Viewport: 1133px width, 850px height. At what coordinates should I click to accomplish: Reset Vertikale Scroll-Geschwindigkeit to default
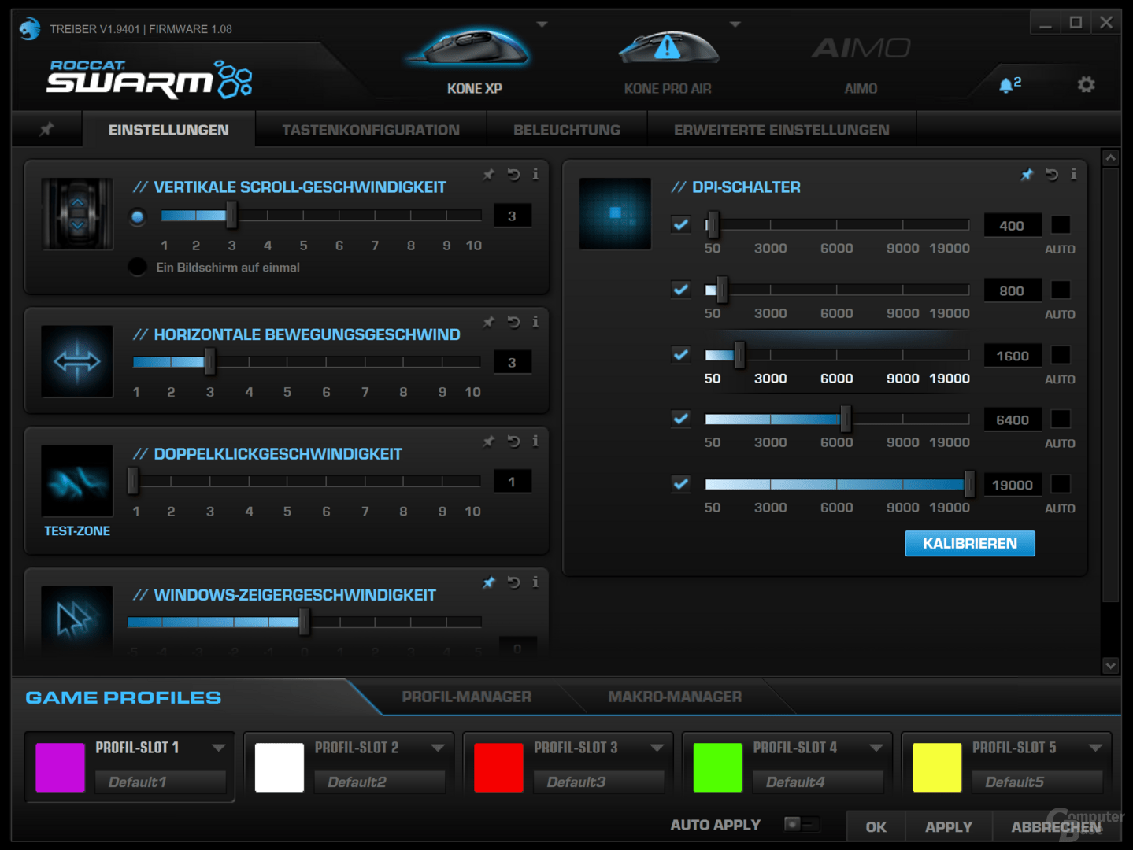(x=513, y=175)
